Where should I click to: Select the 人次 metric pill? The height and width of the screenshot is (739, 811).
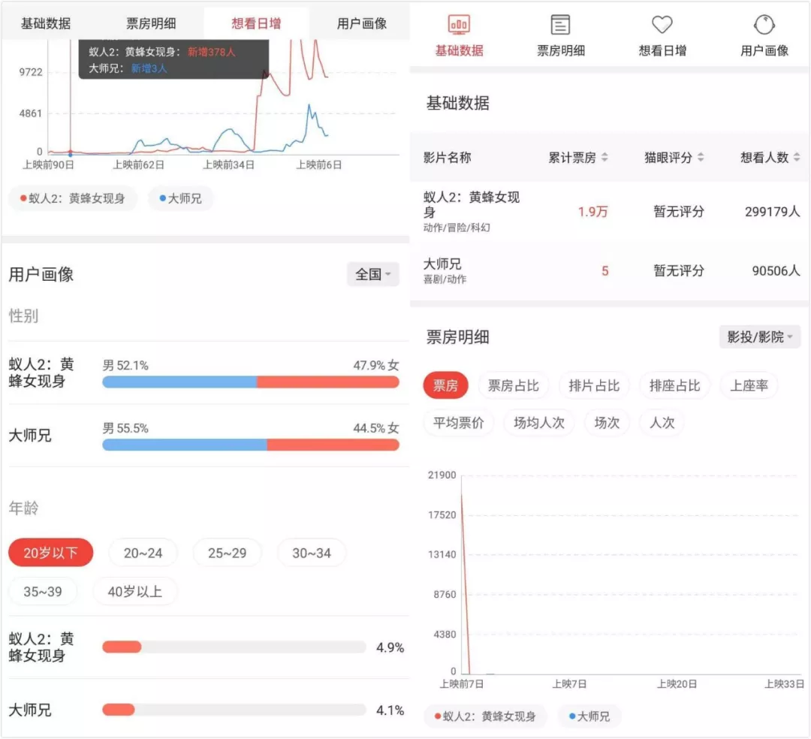click(x=662, y=423)
